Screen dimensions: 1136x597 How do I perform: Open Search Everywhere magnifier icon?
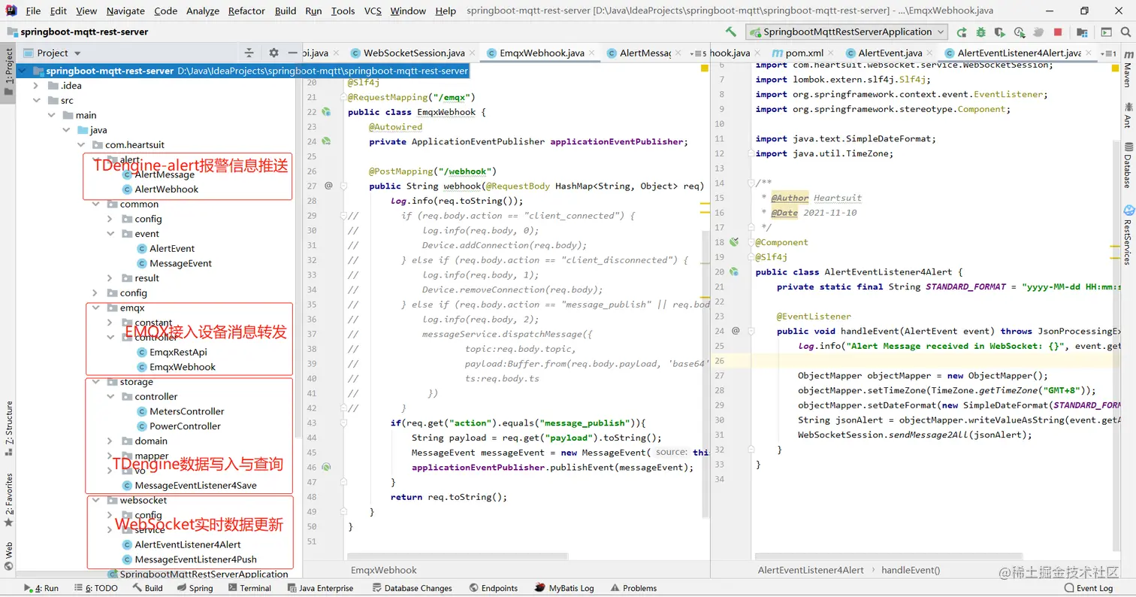(1125, 32)
